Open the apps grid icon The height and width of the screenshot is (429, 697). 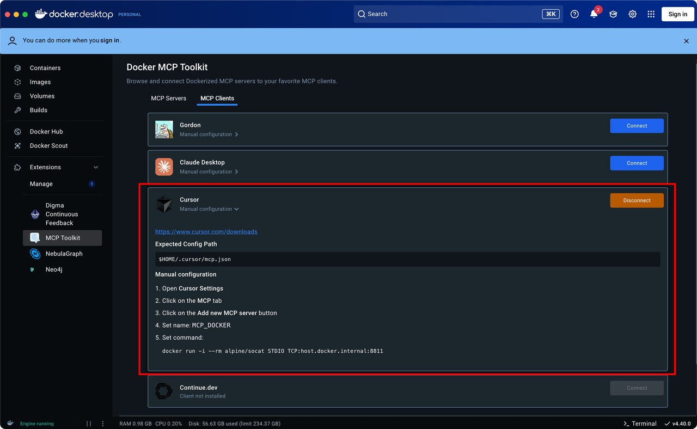click(651, 14)
